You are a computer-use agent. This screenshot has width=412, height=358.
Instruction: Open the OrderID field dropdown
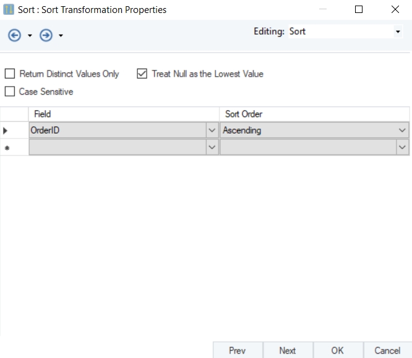tap(212, 130)
